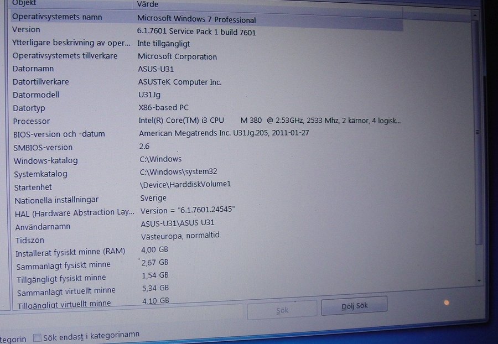The width and height of the screenshot is (498, 344).
Task: Click the Dölj Sök button
Action: [x=354, y=306]
